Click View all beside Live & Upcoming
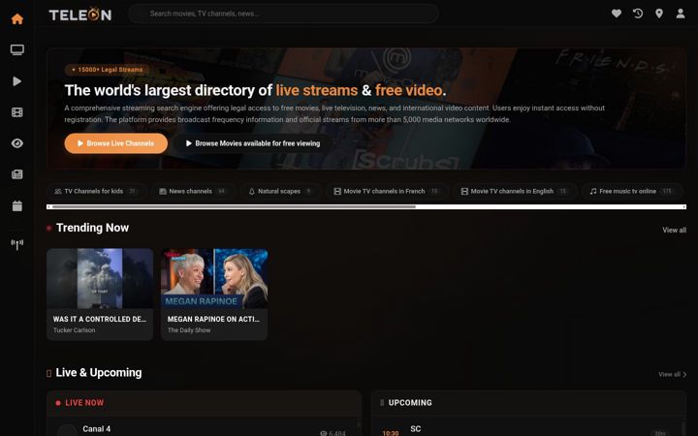The width and height of the screenshot is (698, 436). coord(672,375)
